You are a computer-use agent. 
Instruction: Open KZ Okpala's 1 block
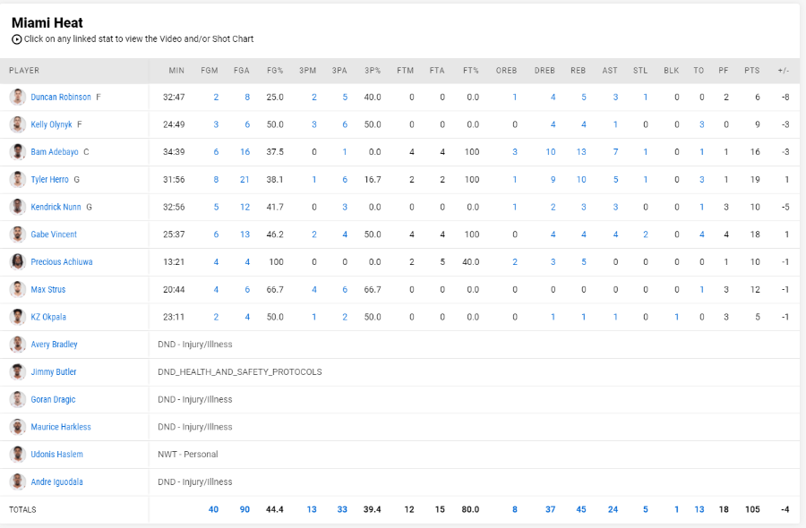tap(676, 317)
